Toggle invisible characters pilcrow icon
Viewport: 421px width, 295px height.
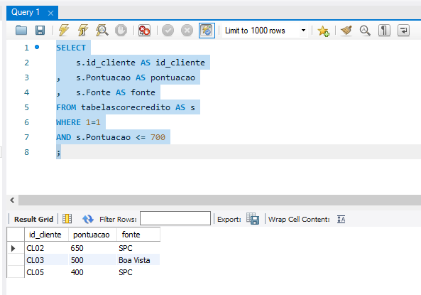pos(384,31)
